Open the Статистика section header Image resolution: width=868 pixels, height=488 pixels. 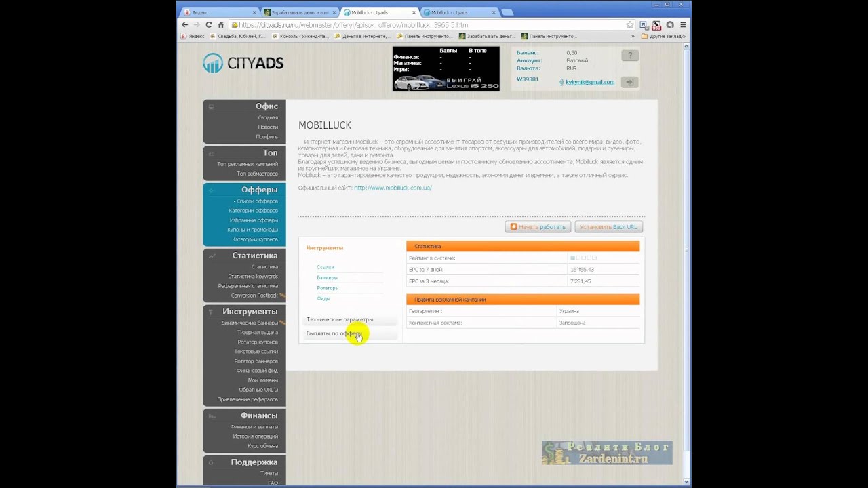pyautogui.click(x=255, y=256)
